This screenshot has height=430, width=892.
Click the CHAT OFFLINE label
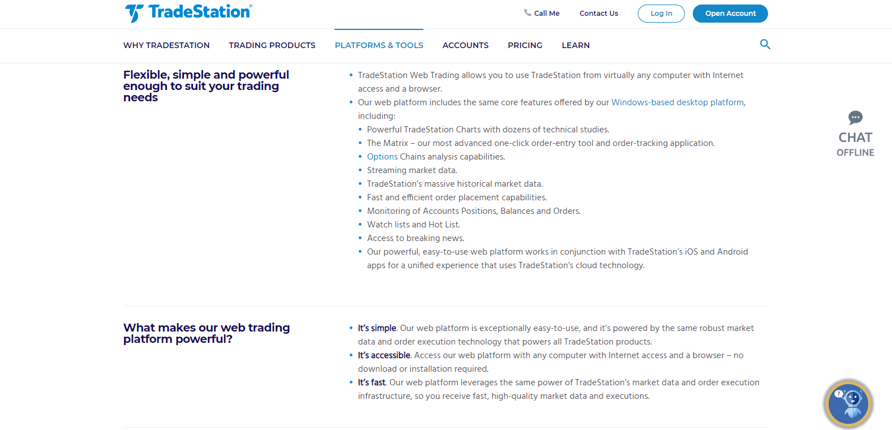point(855,144)
